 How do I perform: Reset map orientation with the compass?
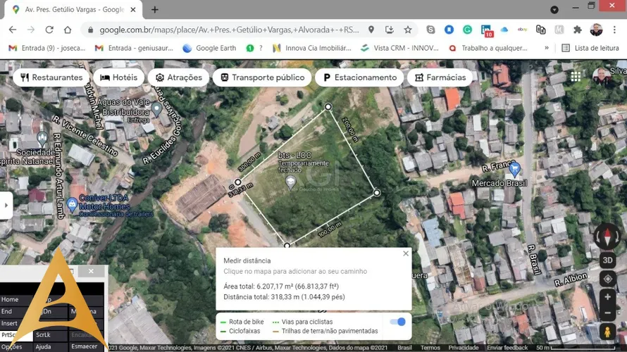(x=607, y=236)
